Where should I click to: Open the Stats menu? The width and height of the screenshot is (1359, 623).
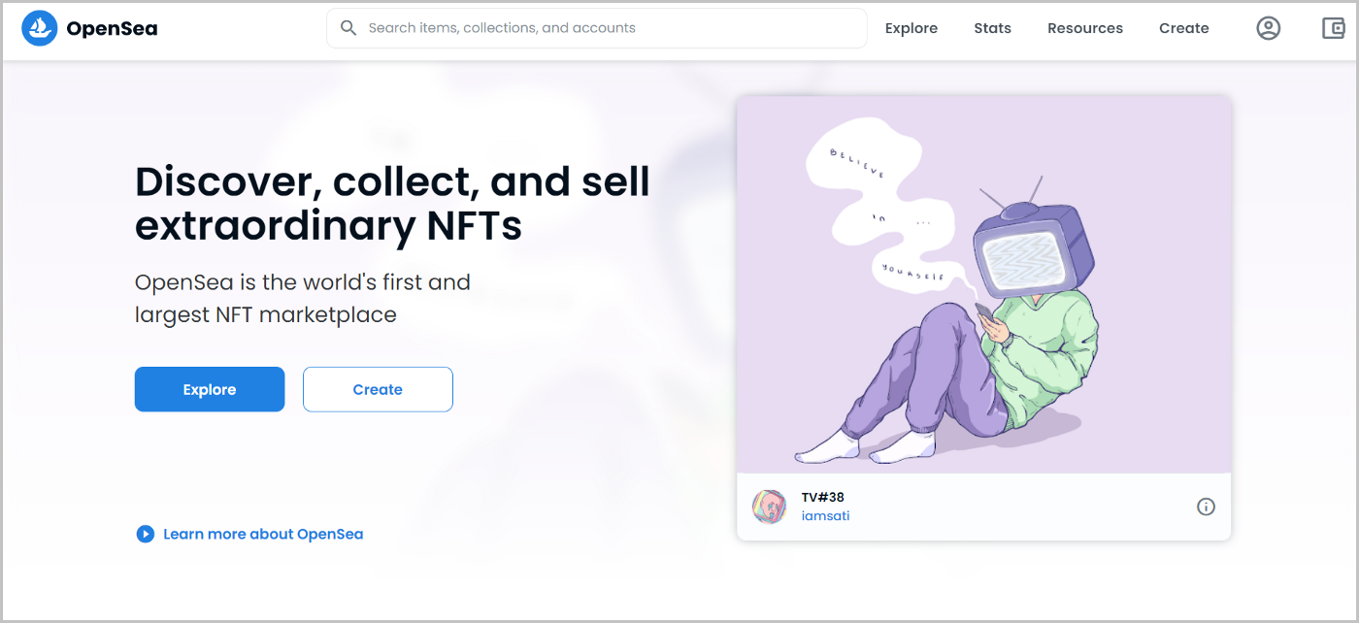[x=992, y=28]
